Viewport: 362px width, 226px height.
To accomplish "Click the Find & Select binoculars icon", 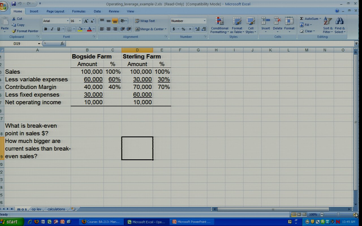I will tap(339, 21).
